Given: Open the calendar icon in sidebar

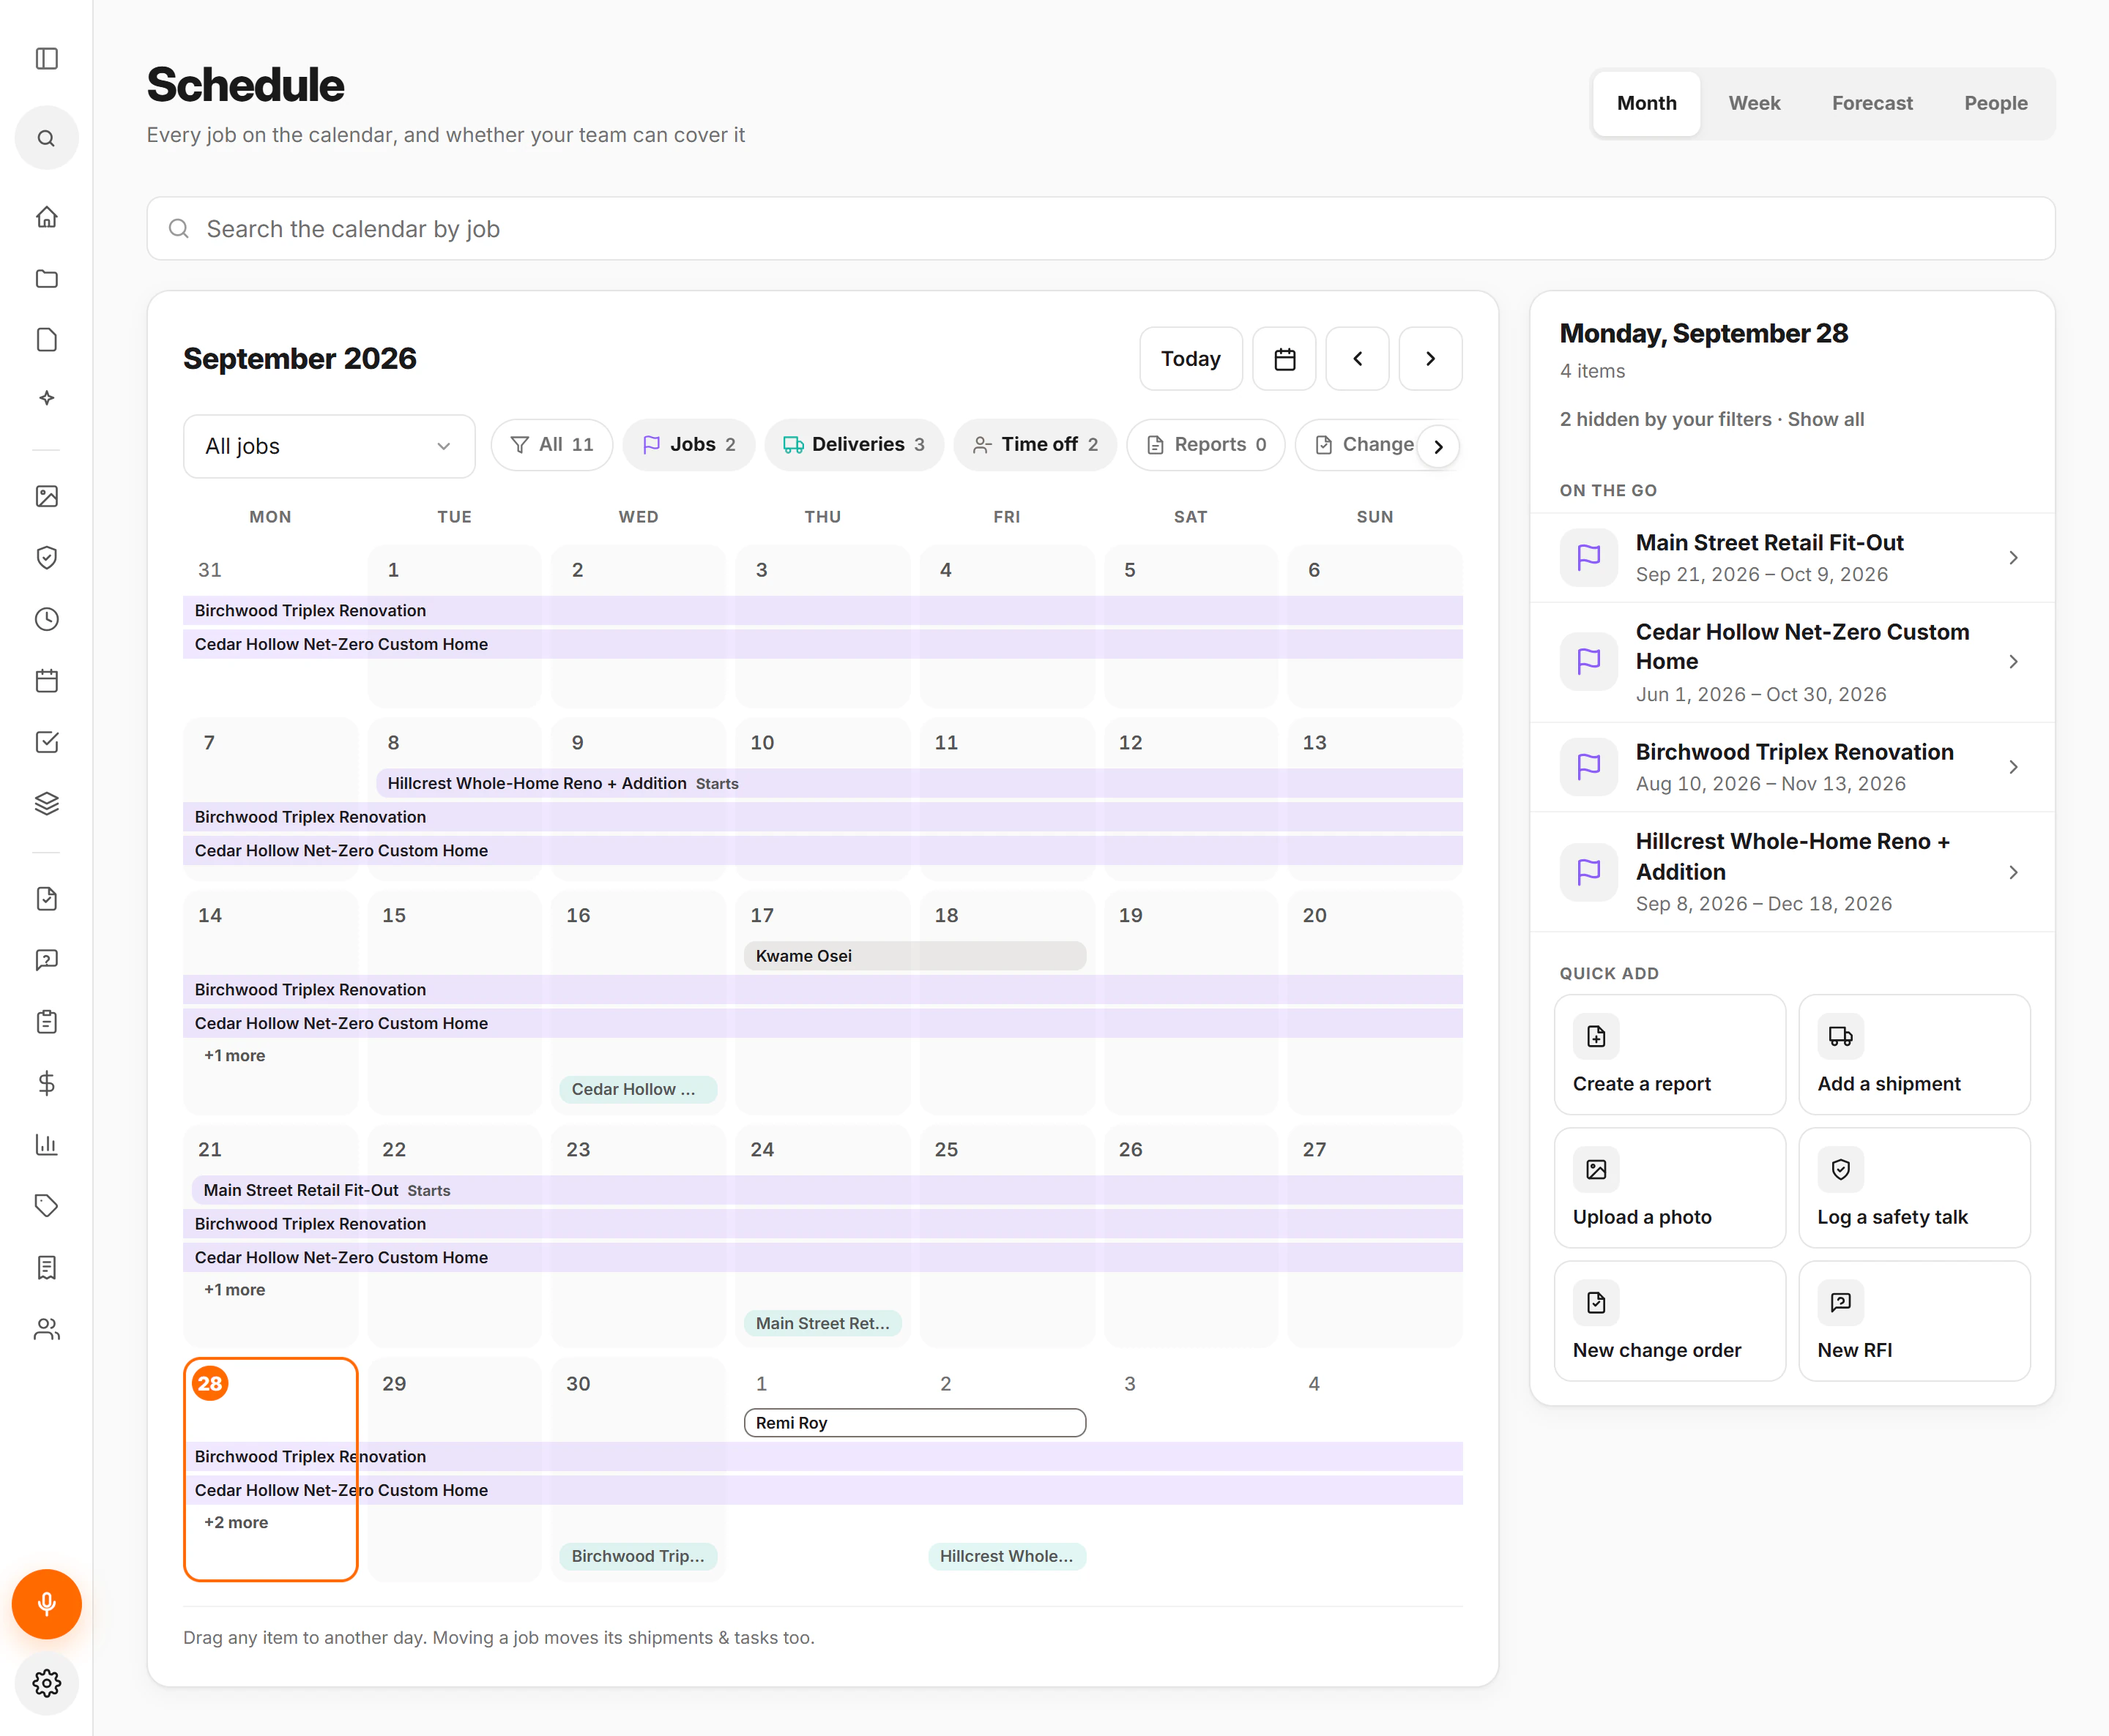Looking at the screenshot, I should [x=46, y=681].
